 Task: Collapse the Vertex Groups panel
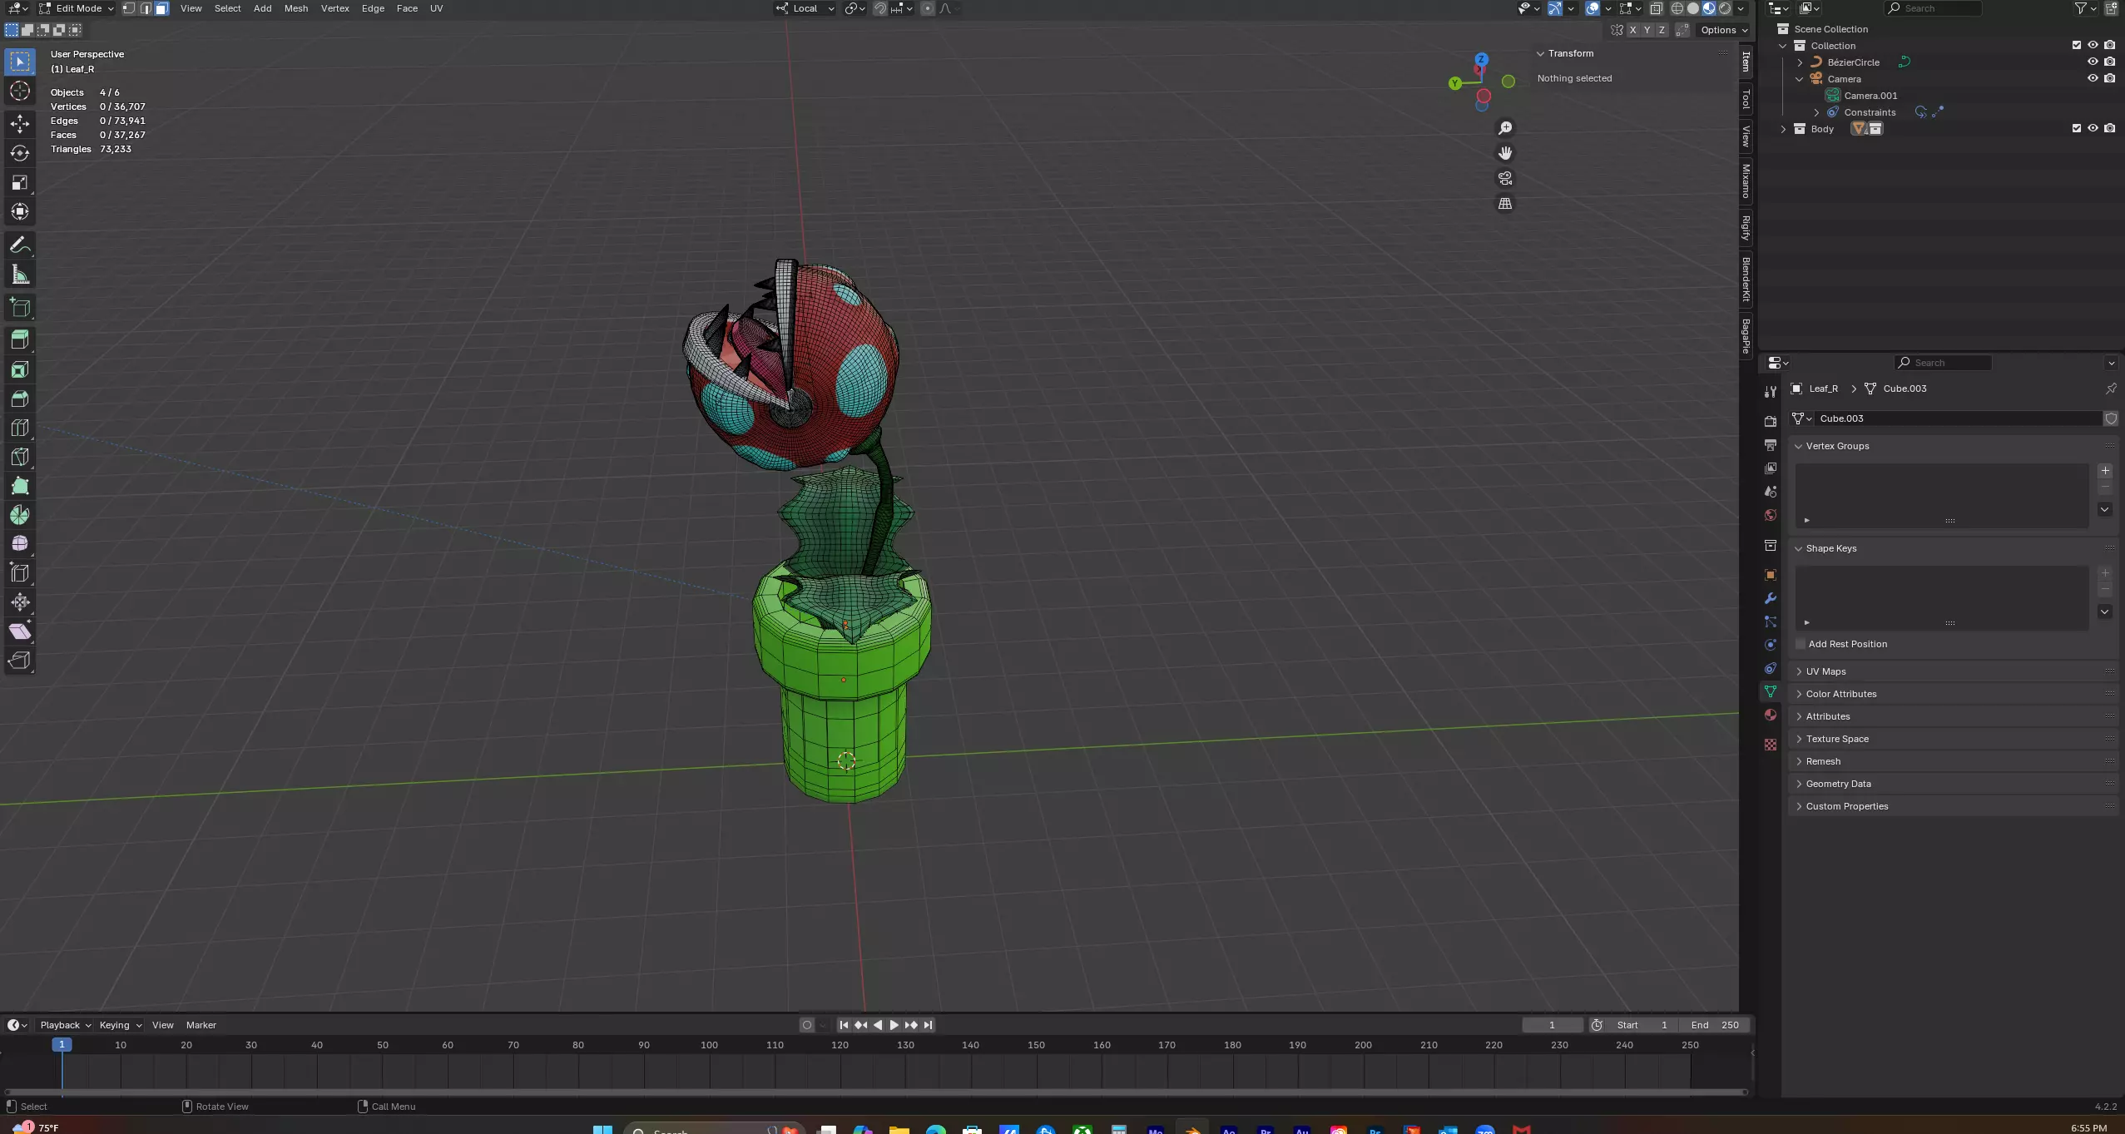1836,446
